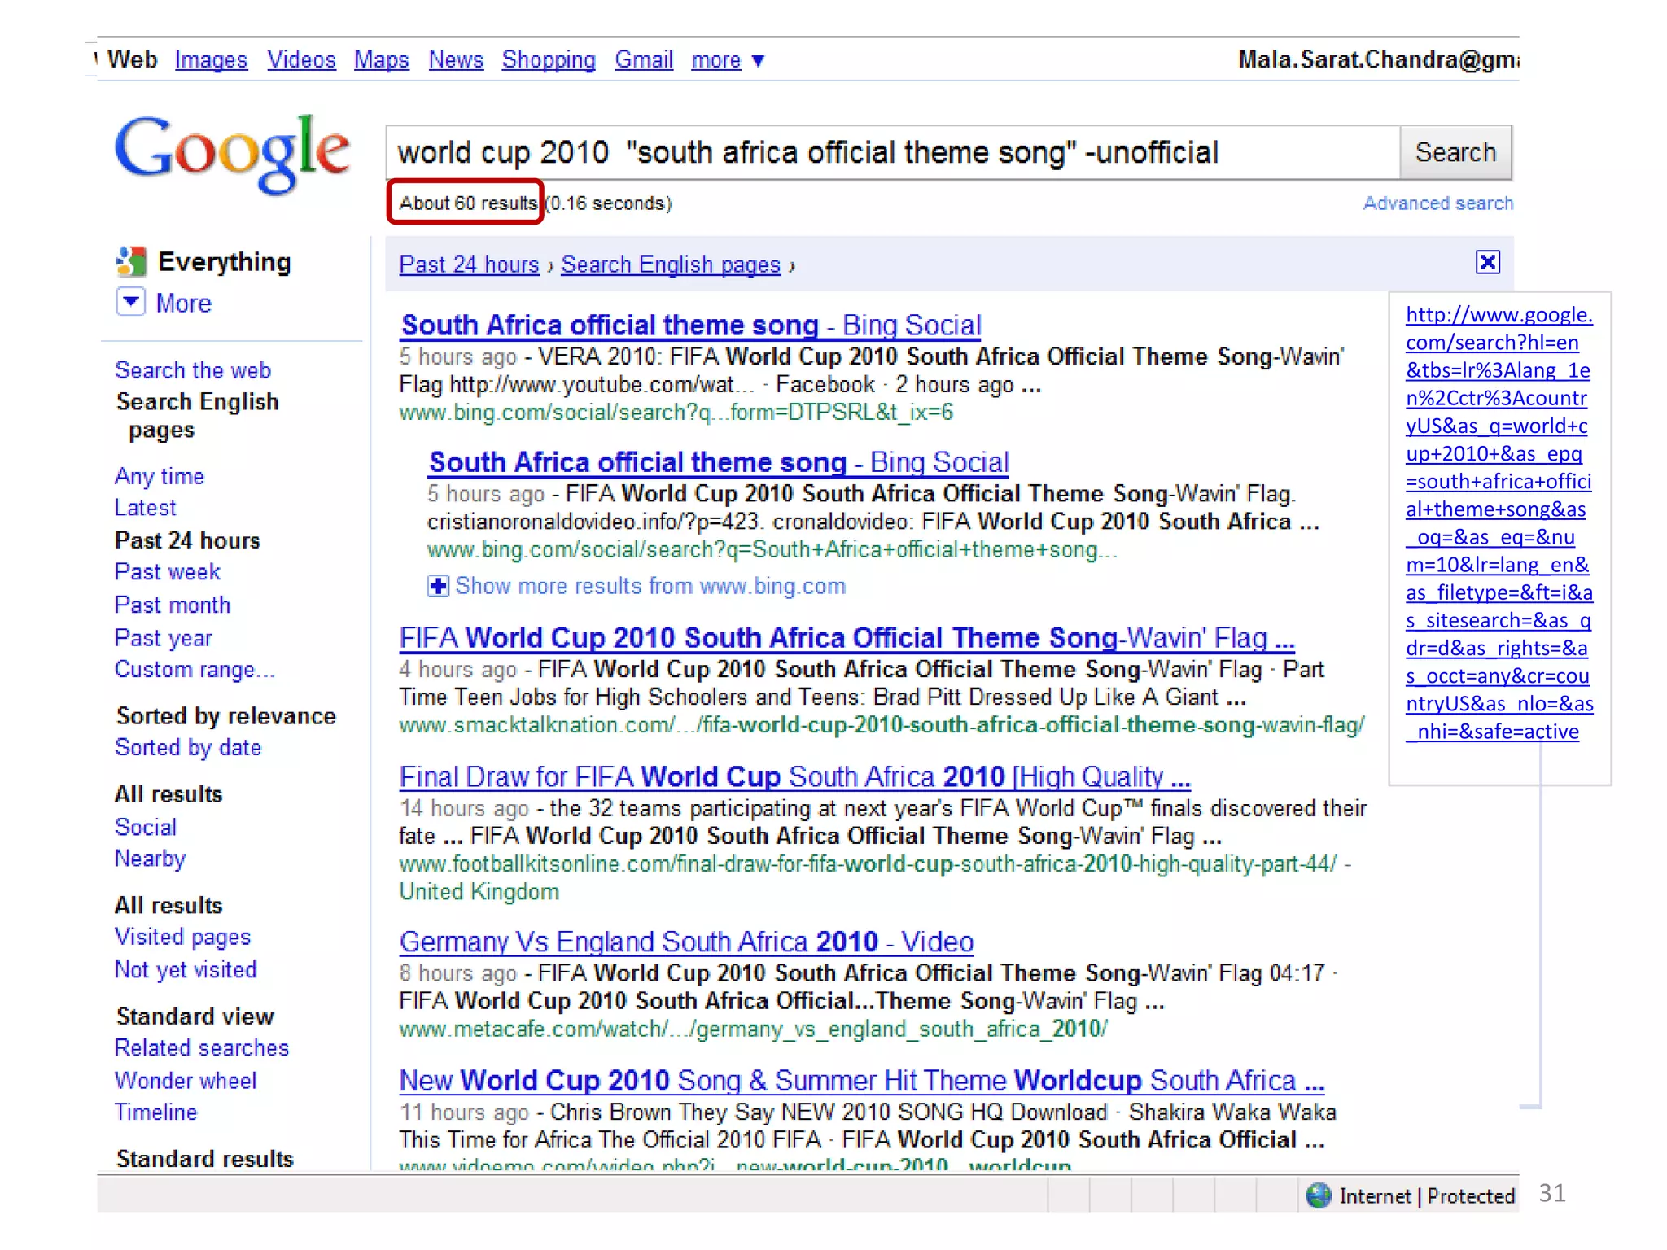The height and width of the screenshot is (1250, 1667).
Task: Click the Search button
Action: pos(1455,152)
